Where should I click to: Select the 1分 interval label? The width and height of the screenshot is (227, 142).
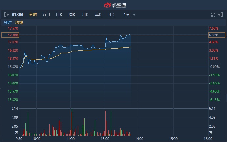pos(127,15)
